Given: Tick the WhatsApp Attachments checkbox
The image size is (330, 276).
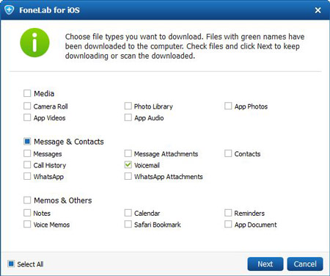Looking at the screenshot, I should coord(128,176).
